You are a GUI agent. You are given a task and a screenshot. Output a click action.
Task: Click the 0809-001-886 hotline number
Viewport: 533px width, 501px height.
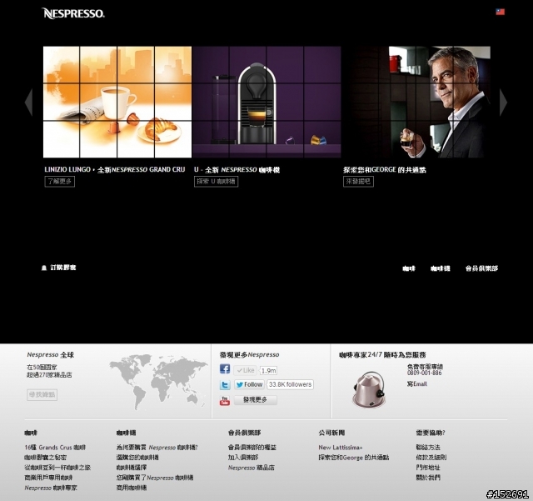[425, 373]
